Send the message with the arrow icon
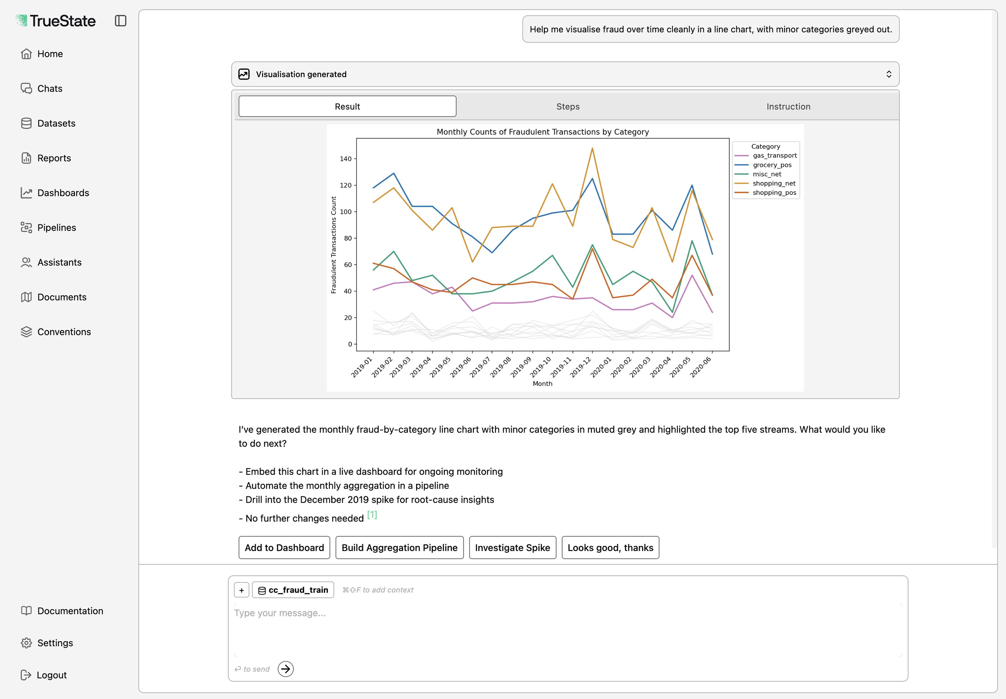The image size is (1006, 699). (286, 669)
